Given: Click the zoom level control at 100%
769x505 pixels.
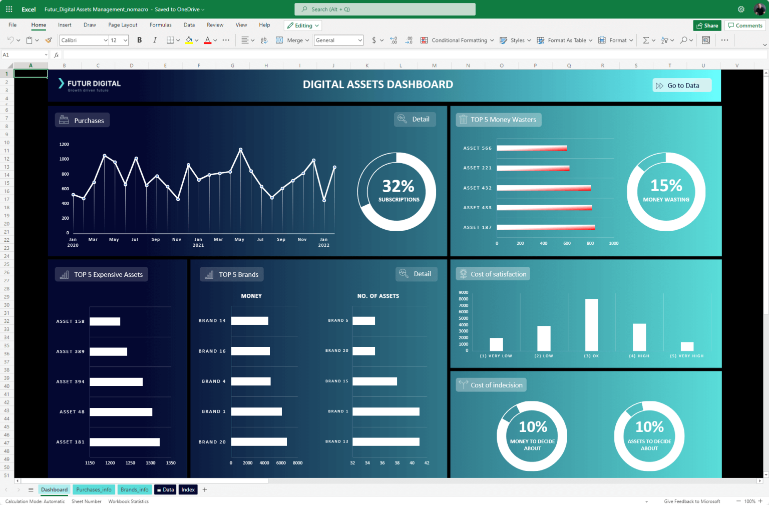Looking at the screenshot, I should pos(749,501).
